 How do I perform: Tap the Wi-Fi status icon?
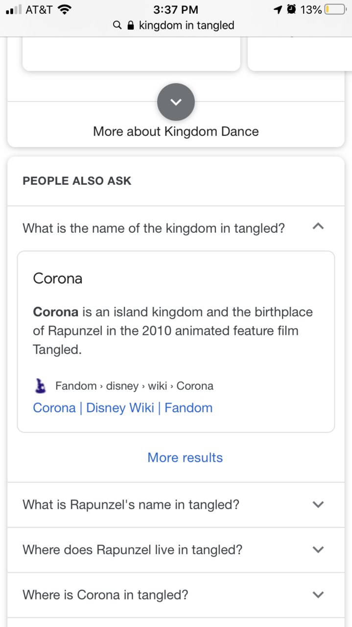click(x=64, y=9)
